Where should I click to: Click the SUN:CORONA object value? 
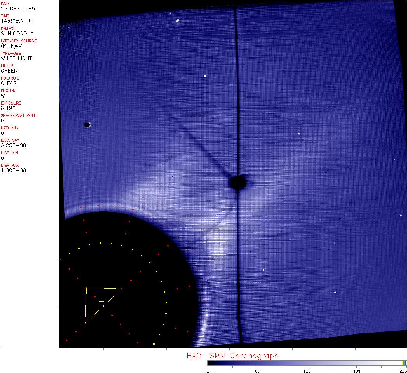(17, 33)
